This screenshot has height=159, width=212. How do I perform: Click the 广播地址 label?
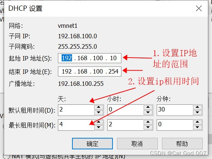tap(22, 84)
